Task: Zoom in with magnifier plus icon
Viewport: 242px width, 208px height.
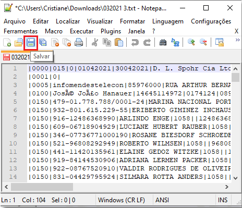Action: 191,42
